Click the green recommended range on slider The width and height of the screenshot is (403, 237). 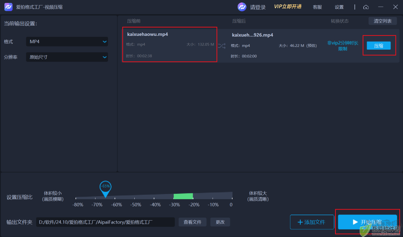point(183,196)
